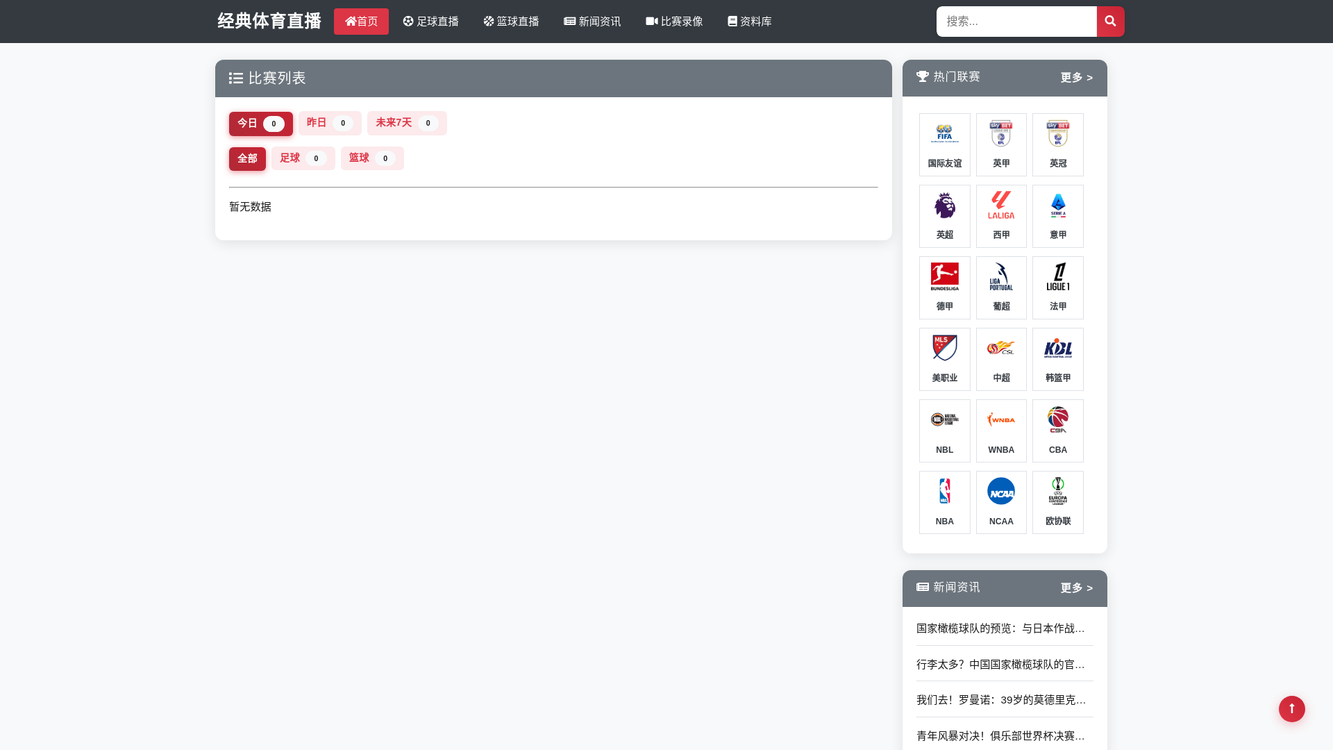
Task: Select the 今日 date filter
Action: tap(261, 124)
